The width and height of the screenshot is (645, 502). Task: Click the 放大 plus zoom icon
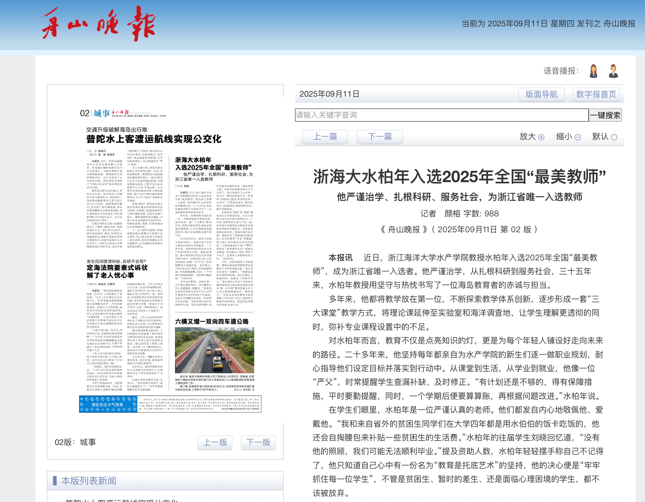[541, 137]
